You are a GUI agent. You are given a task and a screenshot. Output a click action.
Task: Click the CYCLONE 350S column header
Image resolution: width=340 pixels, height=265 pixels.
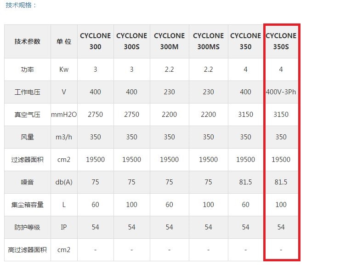coord(281,41)
